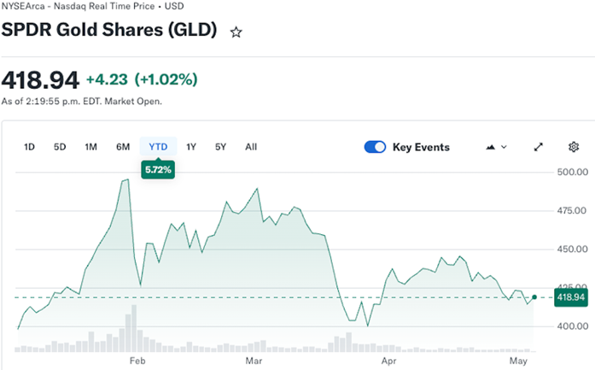The width and height of the screenshot is (595, 370).
Task: Click the 400.00 axis label
Action: click(573, 326)
